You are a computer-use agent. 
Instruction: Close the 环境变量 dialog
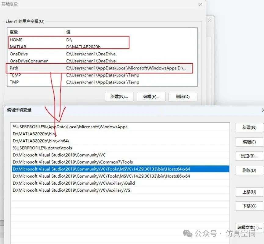201,4
